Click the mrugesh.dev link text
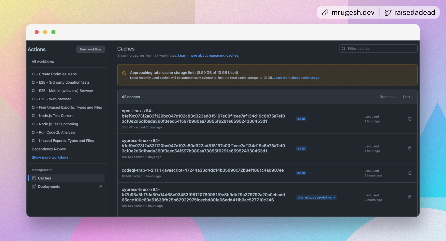This screenshot has height=241, width=446. click(353, 12)
